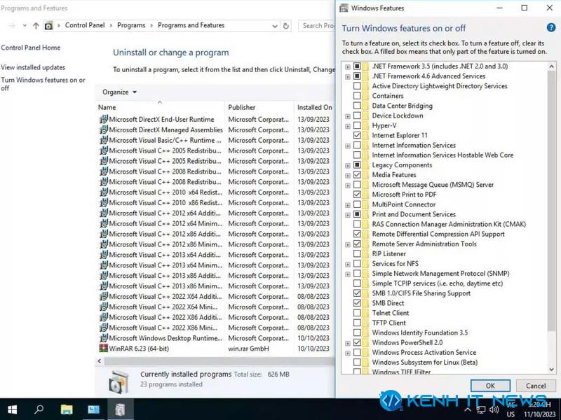Click the folder icon beside SMB Direct
561x420 pixels.
pos(365,303)
